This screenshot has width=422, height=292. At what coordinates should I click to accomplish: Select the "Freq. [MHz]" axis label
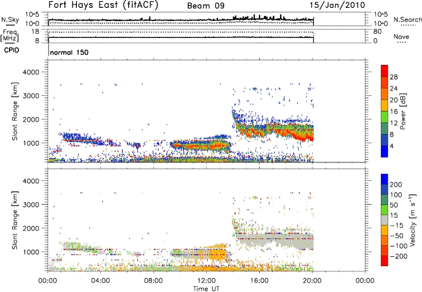[x=10, y=35]
